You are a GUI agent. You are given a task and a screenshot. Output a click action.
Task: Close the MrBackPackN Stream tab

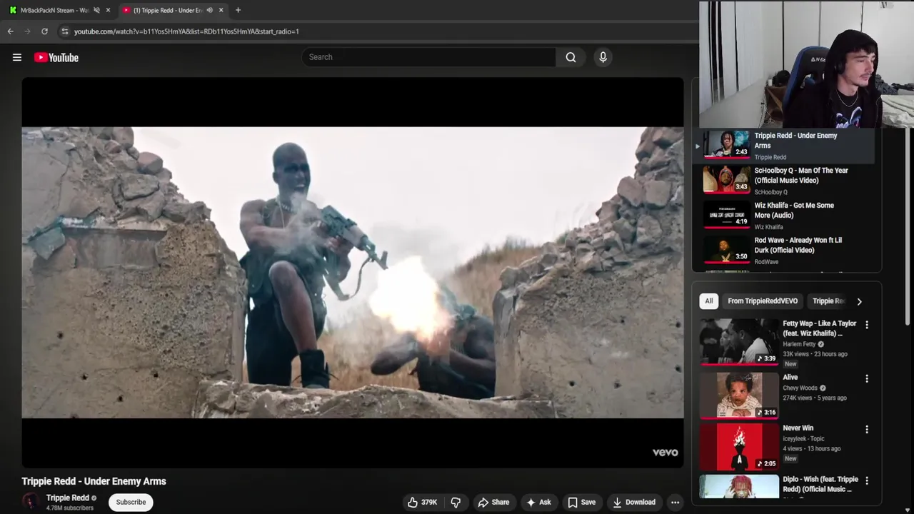(108, 10)
